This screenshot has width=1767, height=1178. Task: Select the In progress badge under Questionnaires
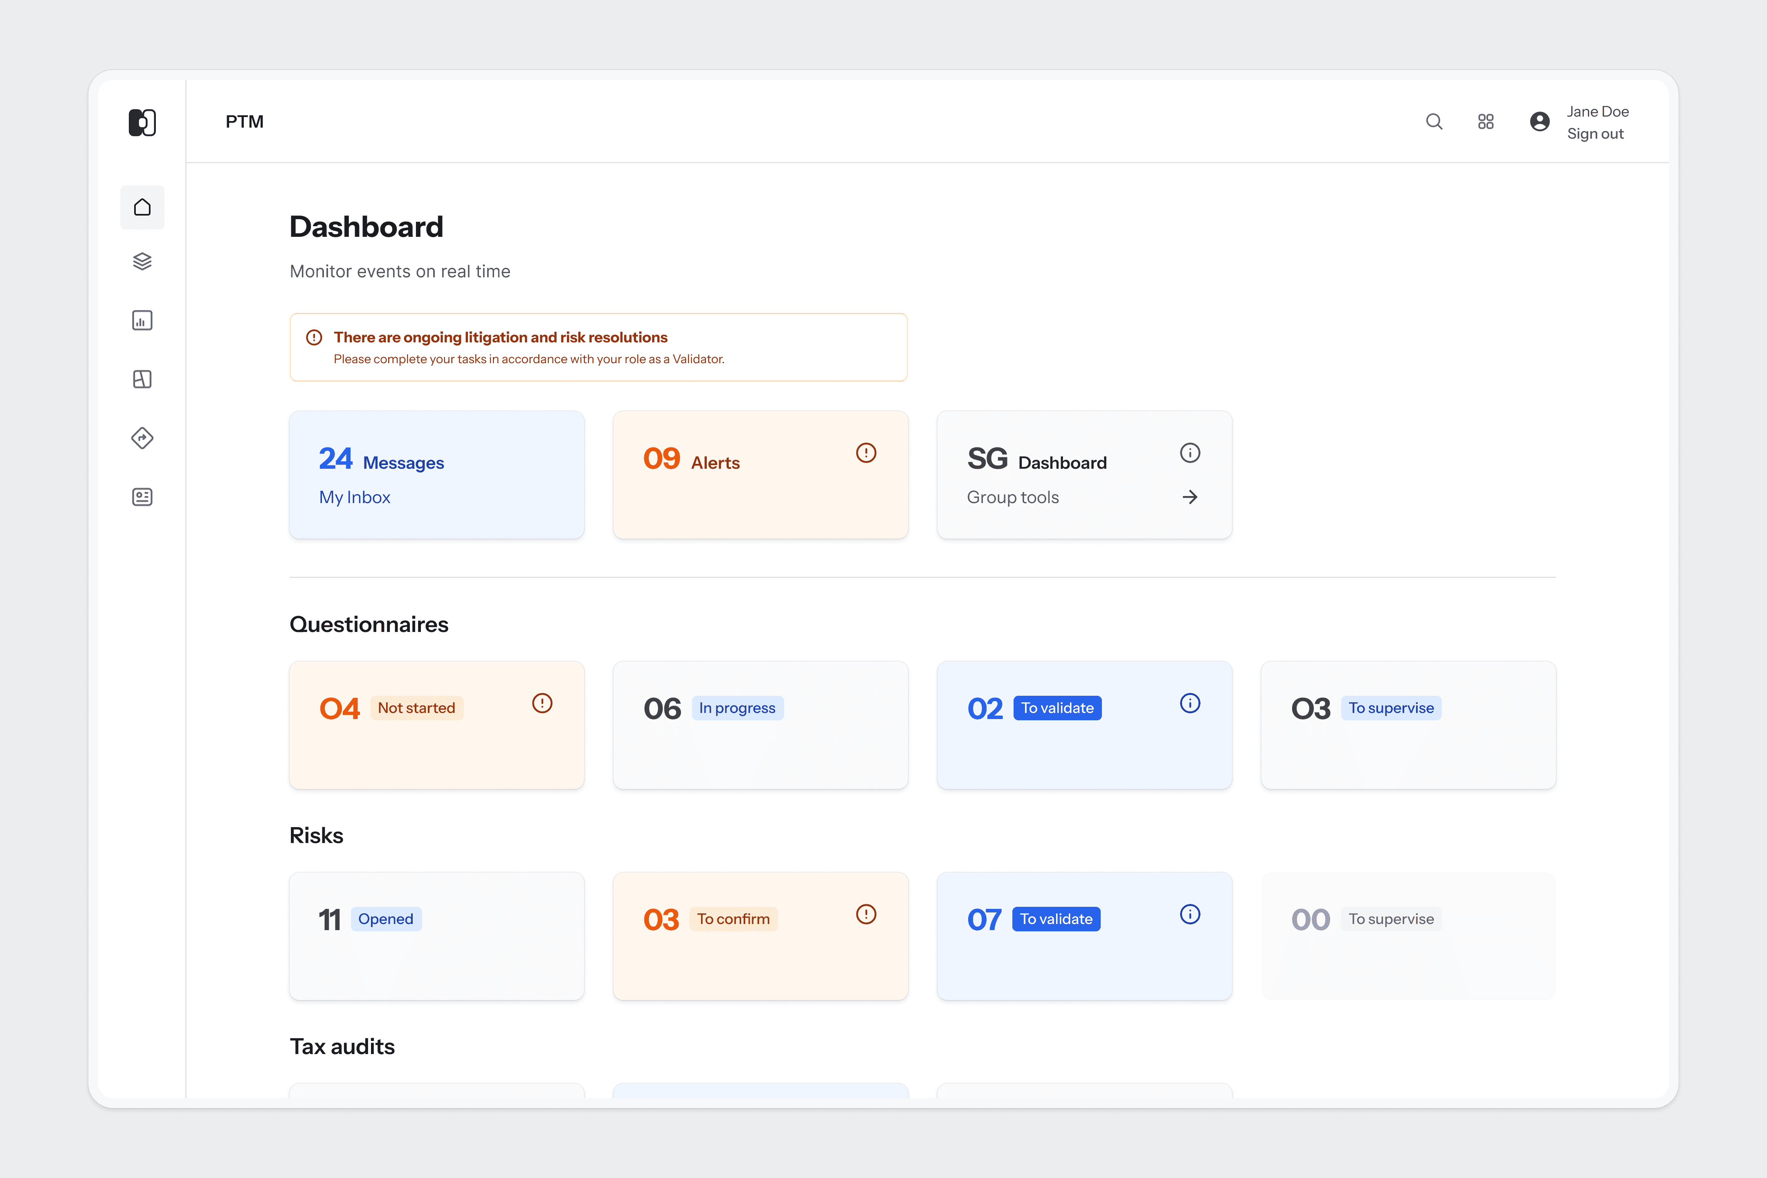[737, 707]
